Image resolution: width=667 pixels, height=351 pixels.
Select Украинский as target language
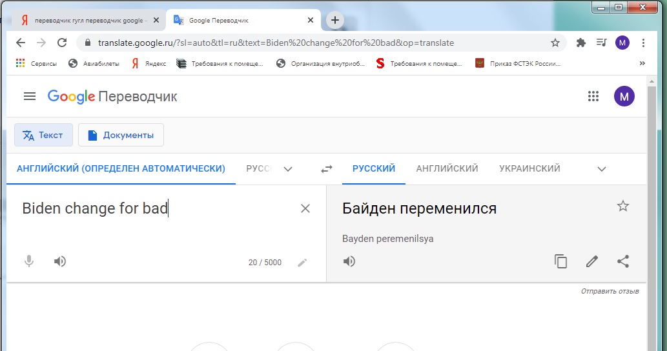tap(529, 168)
